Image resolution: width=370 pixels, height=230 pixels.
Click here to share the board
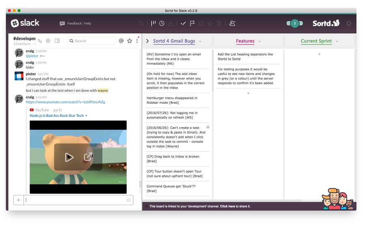coord(228,206)
